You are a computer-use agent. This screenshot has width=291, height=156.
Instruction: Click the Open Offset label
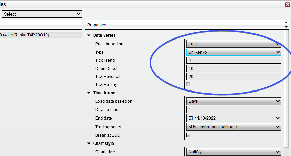[x=106, y=69]
